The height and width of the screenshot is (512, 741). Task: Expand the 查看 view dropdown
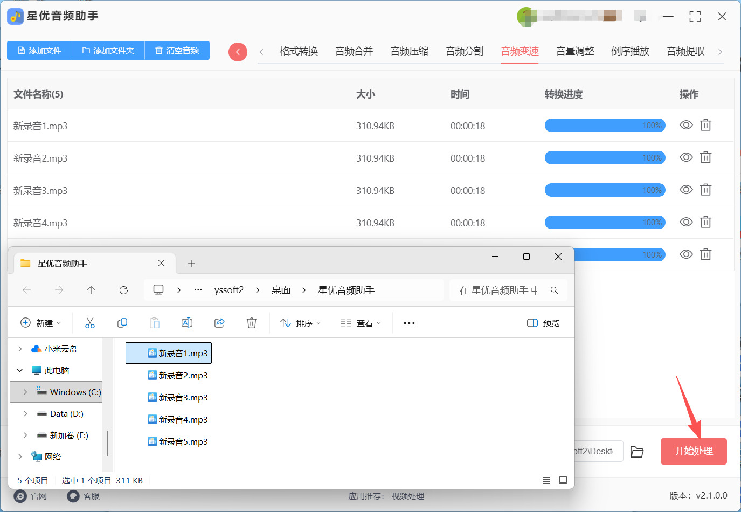coord(361,323)
